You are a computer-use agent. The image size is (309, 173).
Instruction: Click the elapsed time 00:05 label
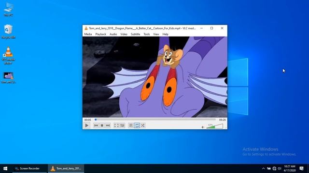pyautogui.click(x=88, y=120)
